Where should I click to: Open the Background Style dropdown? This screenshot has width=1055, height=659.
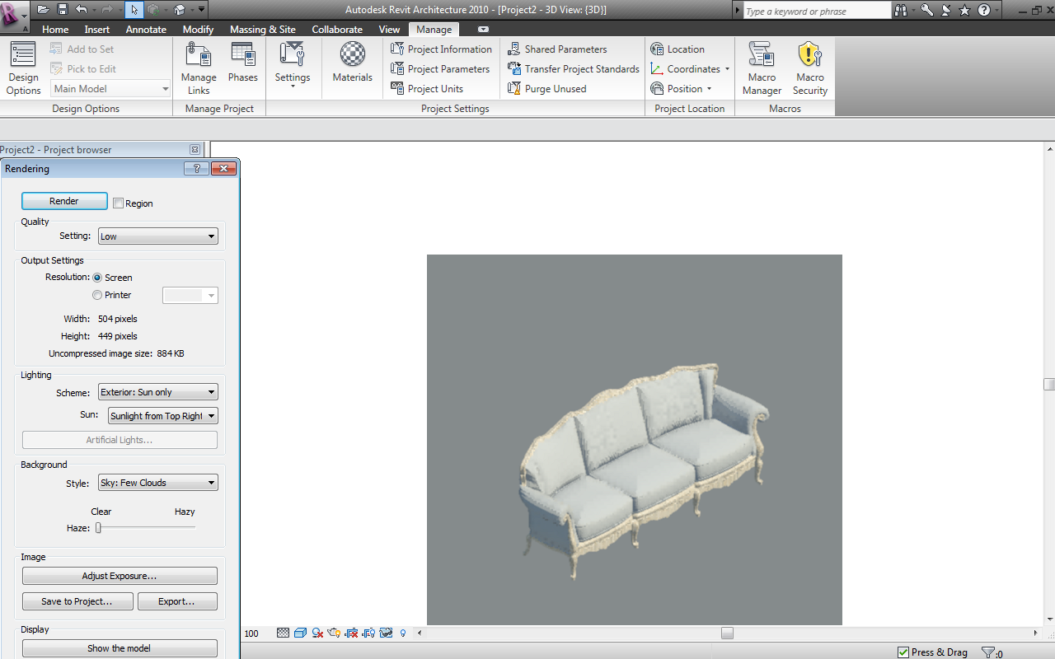tap(157, 483)
